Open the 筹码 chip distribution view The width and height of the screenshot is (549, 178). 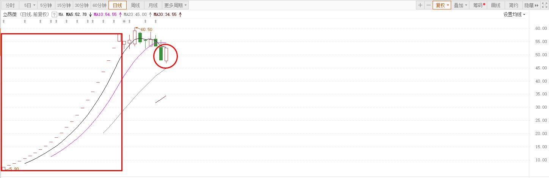click(x=479, y=5)
